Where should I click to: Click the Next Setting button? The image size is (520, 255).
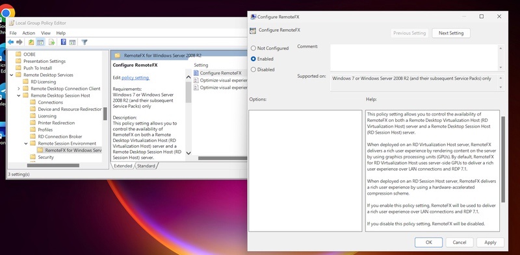(451, 33)
